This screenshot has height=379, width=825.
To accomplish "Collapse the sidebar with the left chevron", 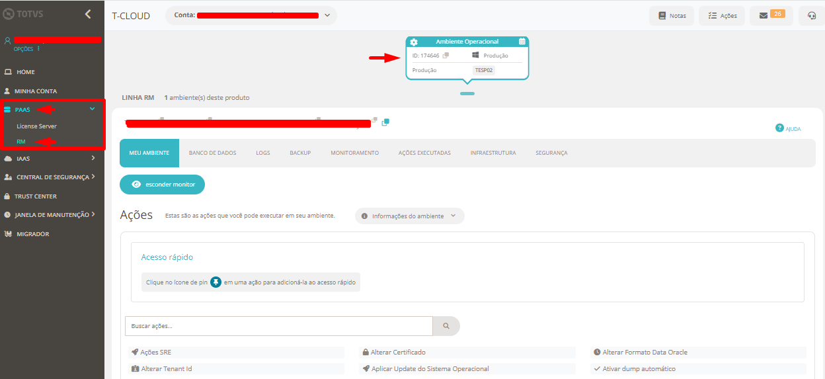I will [x=88, y=14].
